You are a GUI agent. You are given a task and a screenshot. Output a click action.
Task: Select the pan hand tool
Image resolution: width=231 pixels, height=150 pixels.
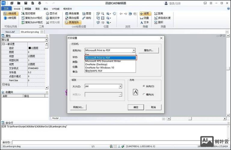(x=114, y=13)
